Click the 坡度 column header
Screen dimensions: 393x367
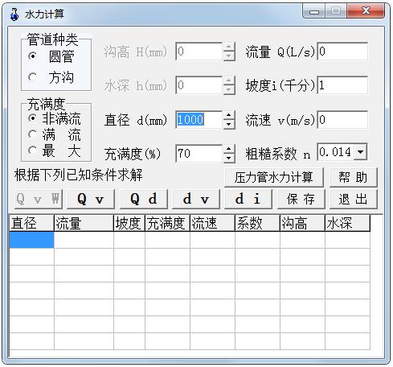pos(129,223)
